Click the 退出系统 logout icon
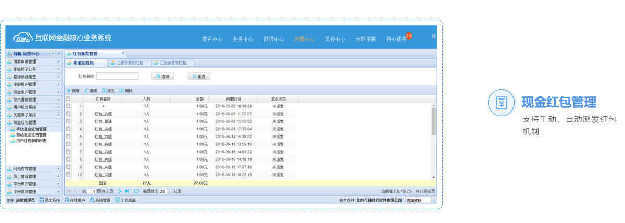Screen dimensions: 625x223 coord(42,200)
